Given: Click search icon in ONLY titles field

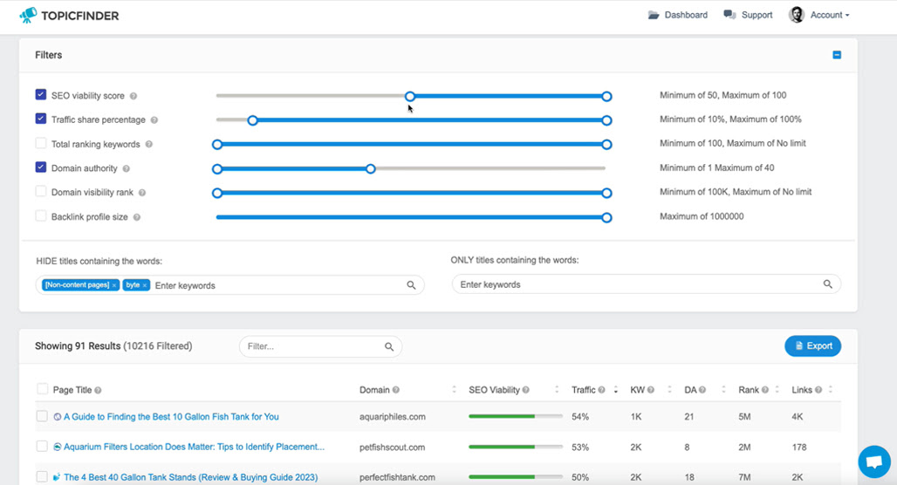Looking at the screenshot, I should pyautogui.click(x=828, y=283).
